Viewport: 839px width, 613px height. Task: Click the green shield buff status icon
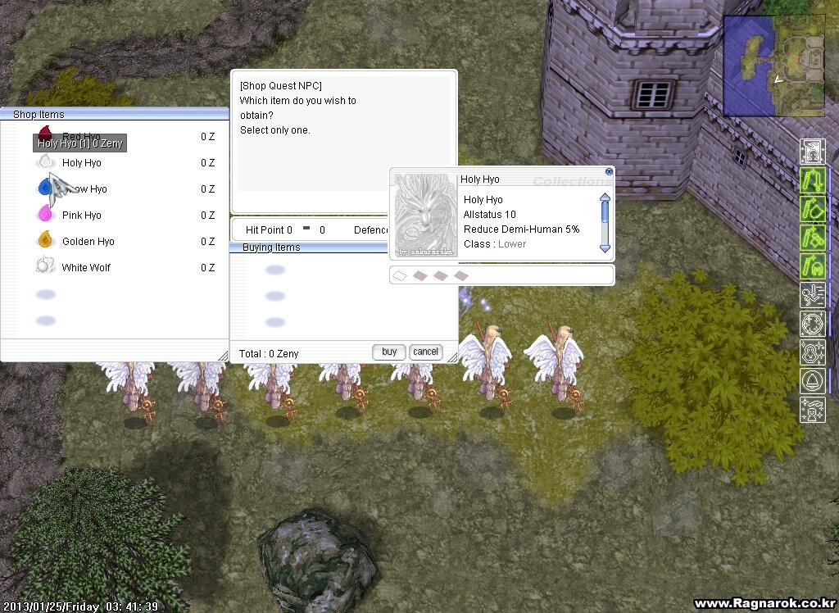click(813, 209)
